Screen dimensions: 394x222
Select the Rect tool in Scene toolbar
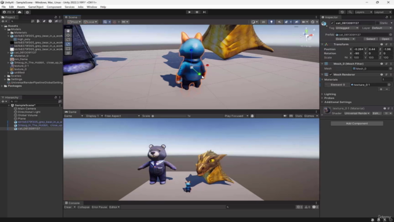pyautogui.click(x=68, y=49)
